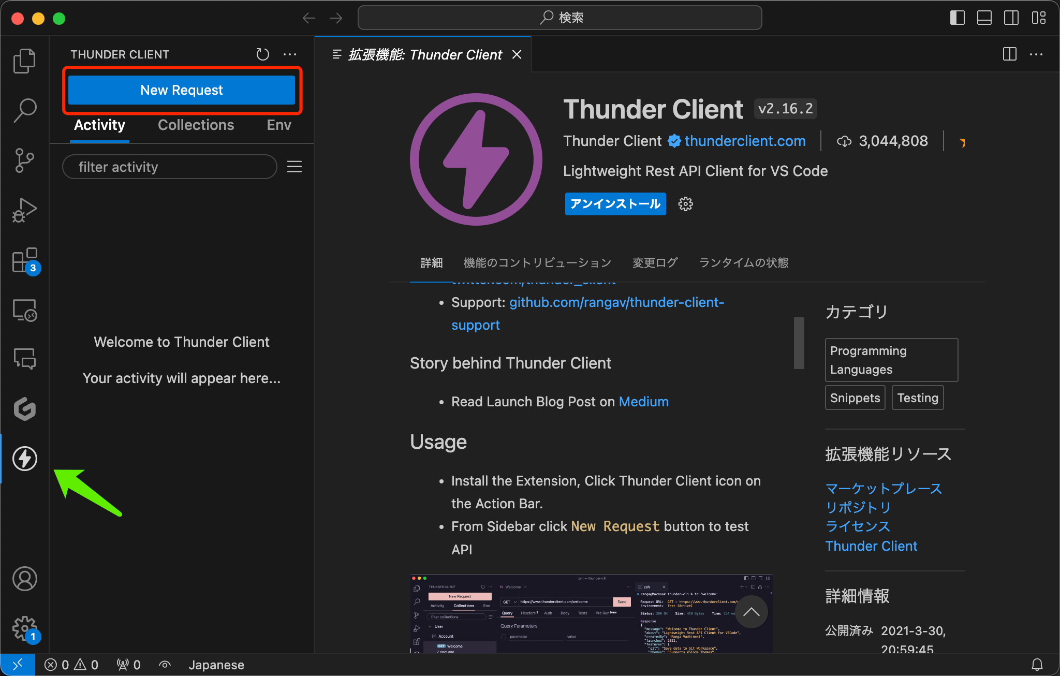Go back with navigation arrow

309,18
